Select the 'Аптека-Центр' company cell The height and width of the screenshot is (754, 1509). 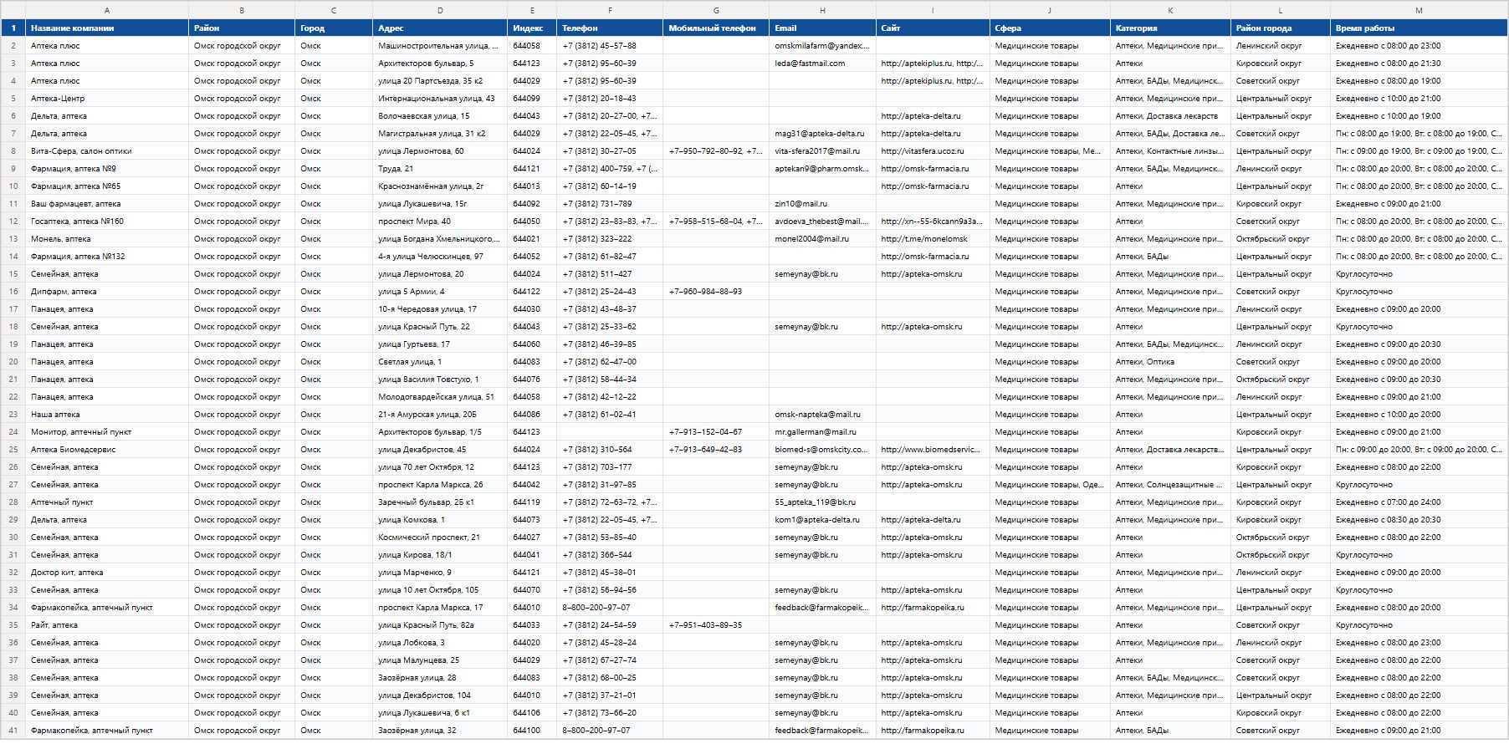click(x=107, y=99)
